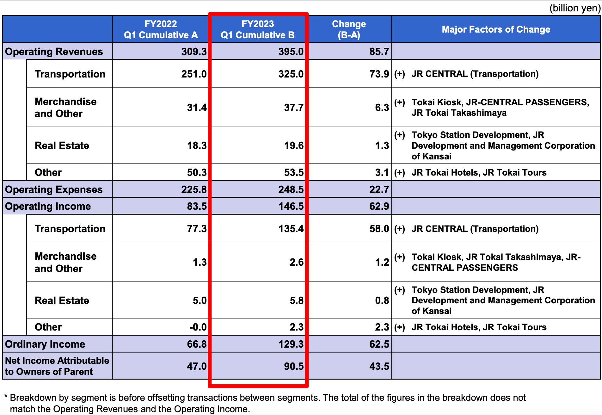Select the value 66.8
Screen dimensions: 602x415
(197, 344)
